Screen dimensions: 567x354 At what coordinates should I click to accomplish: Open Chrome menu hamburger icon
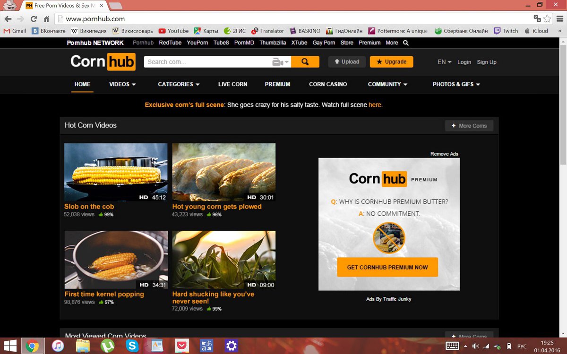tap(559, 19)
